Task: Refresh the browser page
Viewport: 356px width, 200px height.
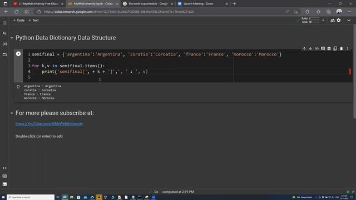Action: tap(17, 12)
